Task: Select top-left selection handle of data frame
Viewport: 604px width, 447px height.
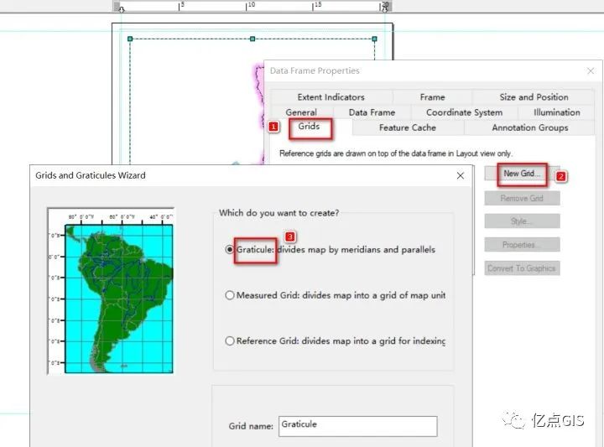Action: point(130,39)
